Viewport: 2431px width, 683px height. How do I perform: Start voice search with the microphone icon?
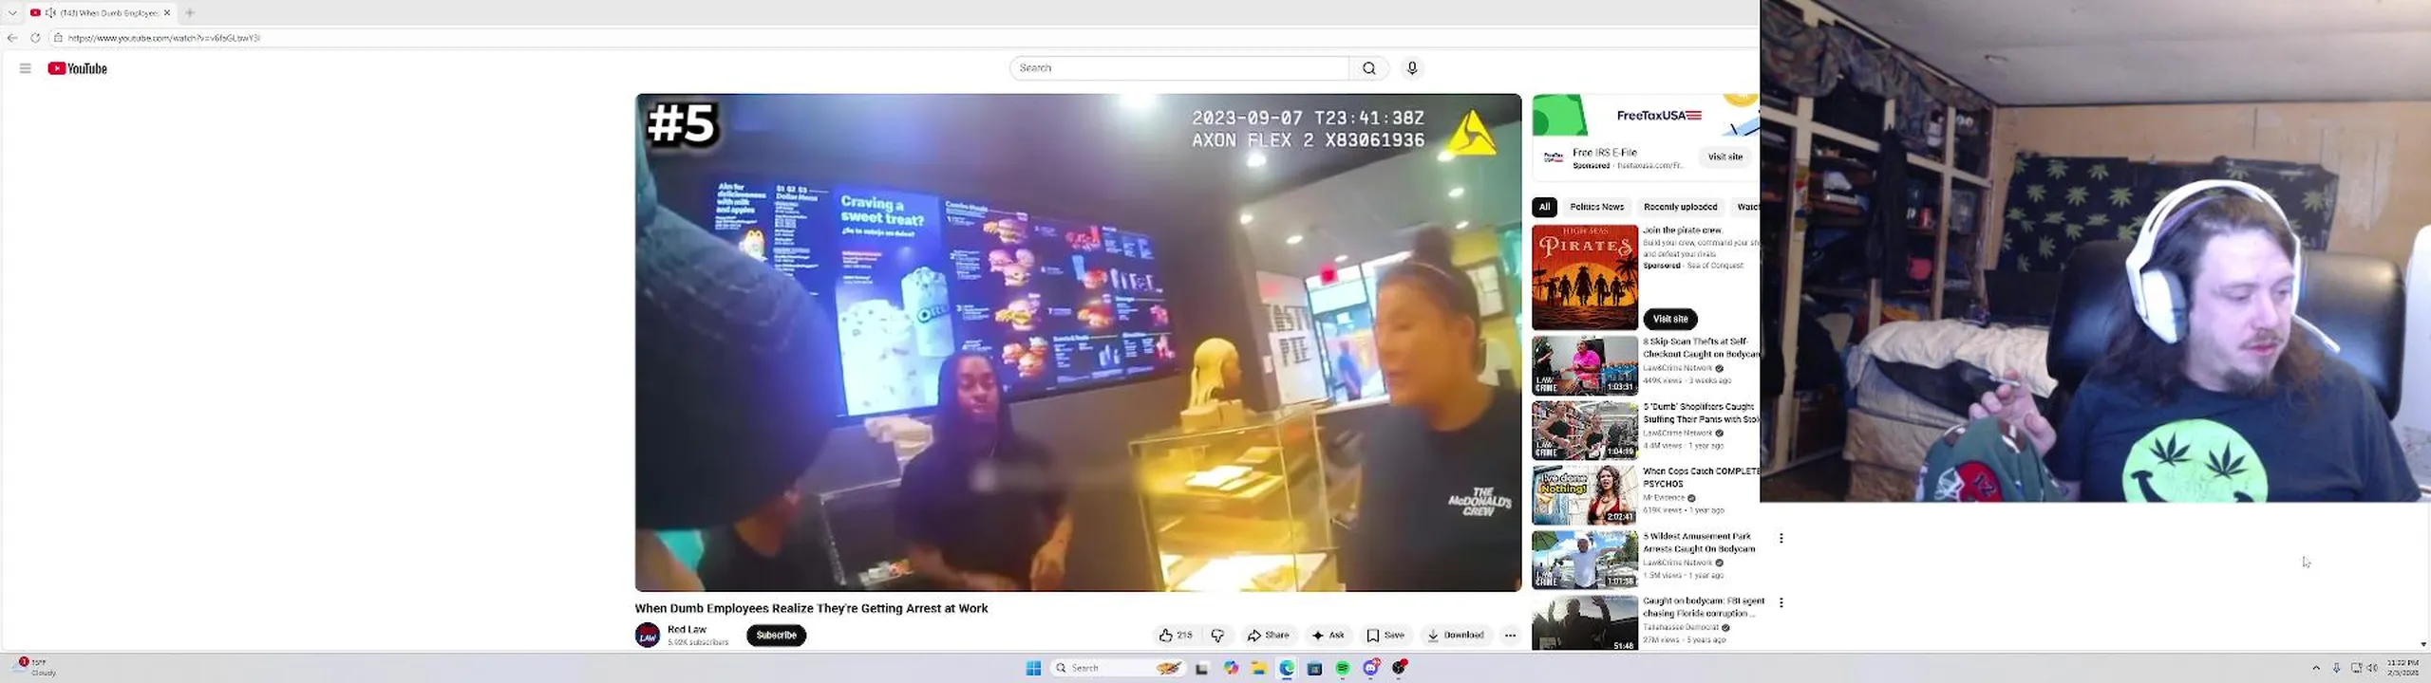[1412, 68]
